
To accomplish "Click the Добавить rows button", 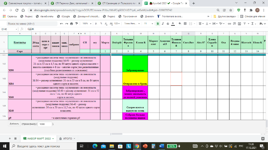I will point(14,124).
